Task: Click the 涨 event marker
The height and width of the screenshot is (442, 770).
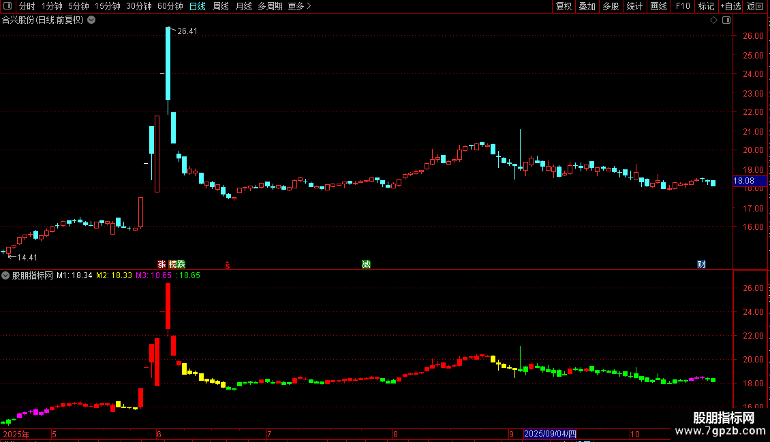Action: click(161, 265)
